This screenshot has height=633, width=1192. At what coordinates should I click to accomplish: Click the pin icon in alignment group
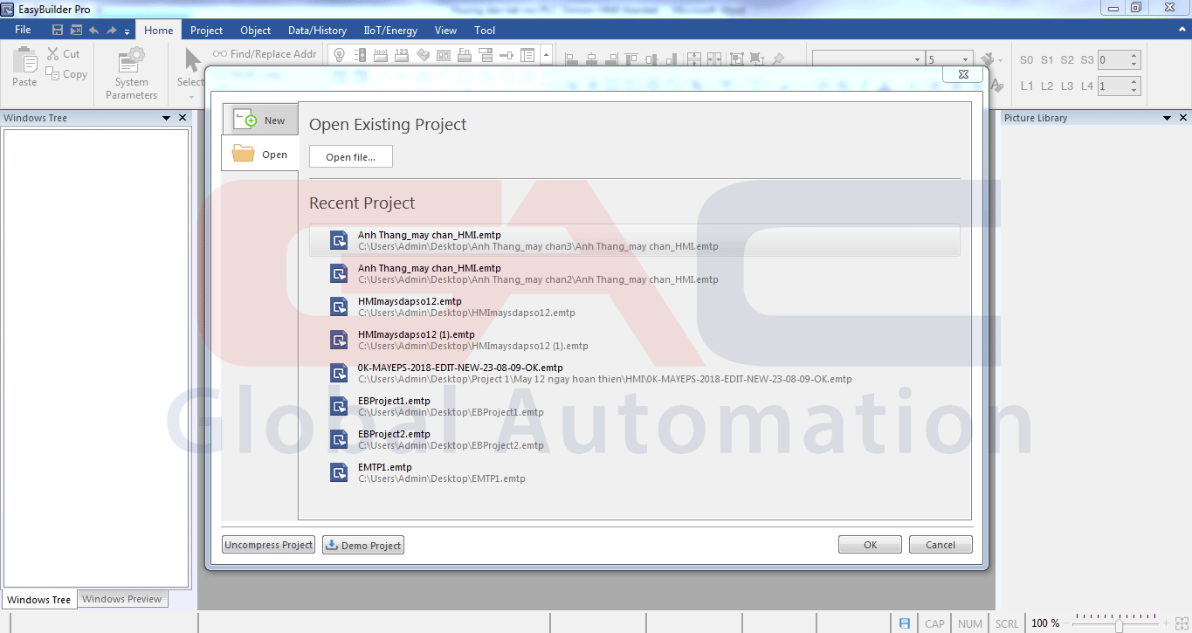click(778, 59)
